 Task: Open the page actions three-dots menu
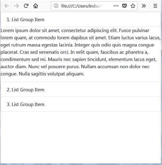tap(116, 6)
